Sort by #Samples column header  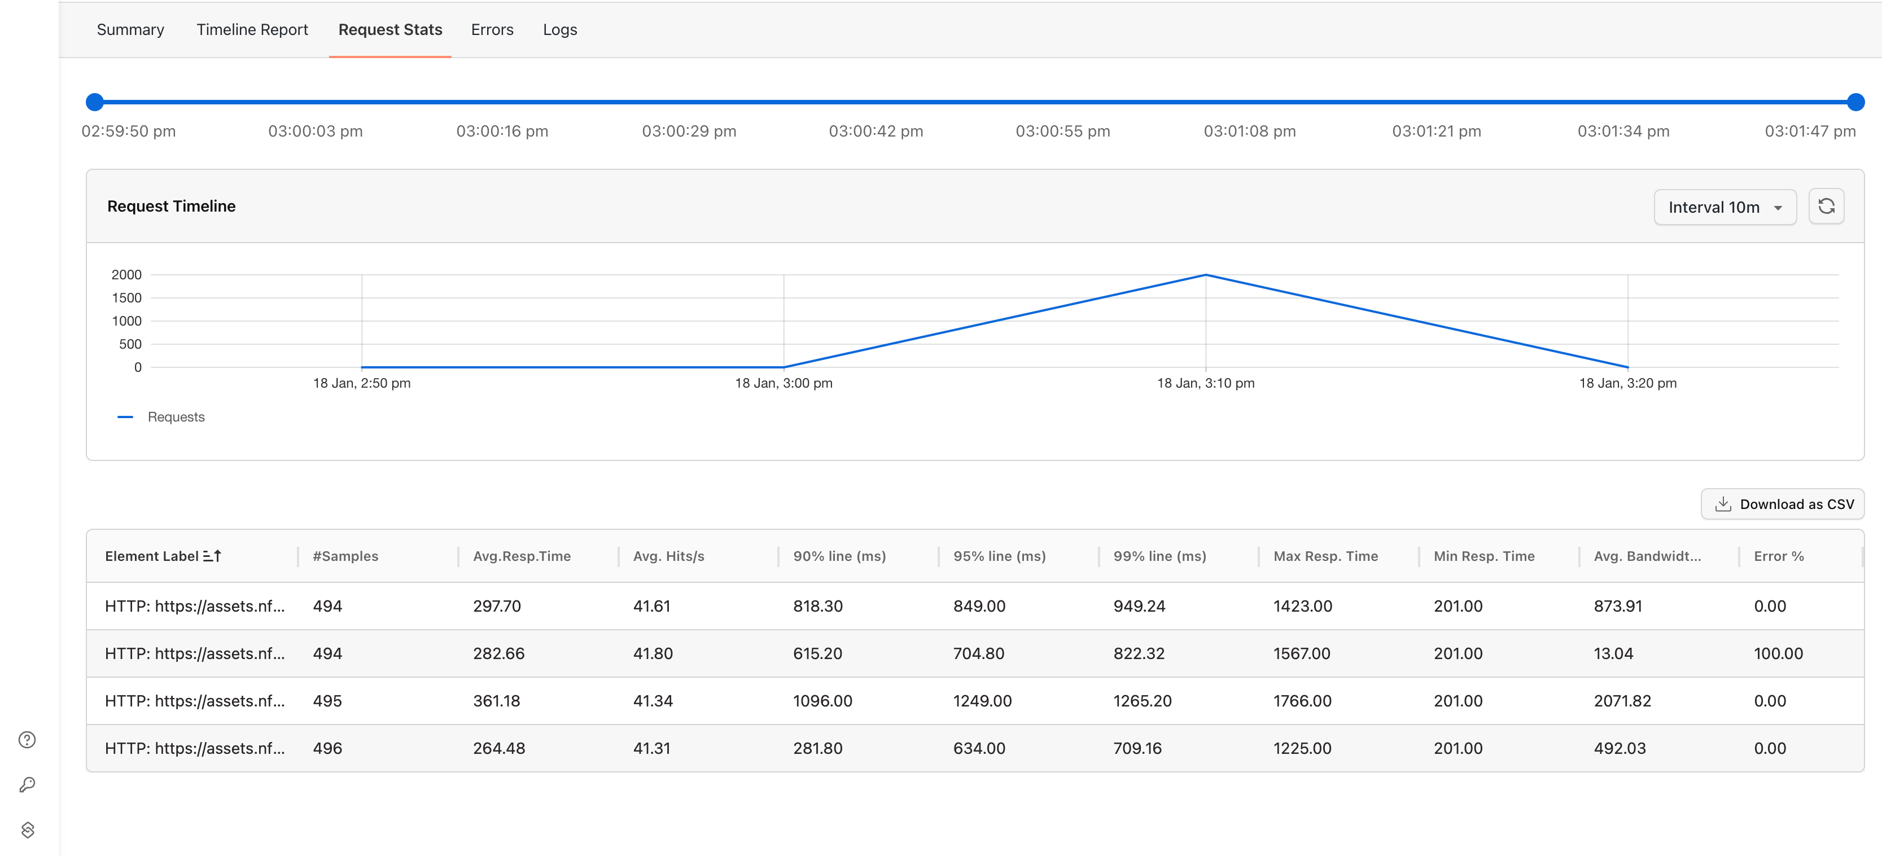(345, 556)
